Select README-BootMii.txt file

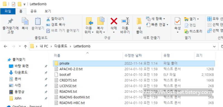pyautogui.click(x=134, y=97)
